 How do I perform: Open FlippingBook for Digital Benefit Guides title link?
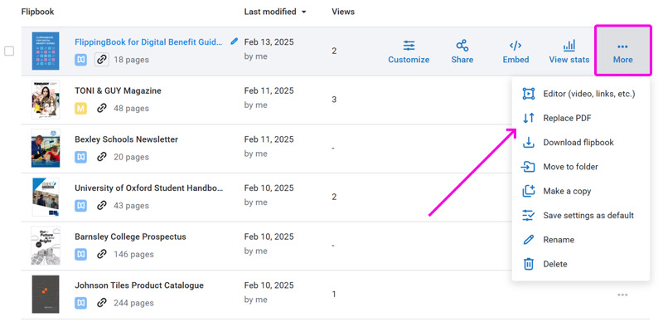point(148,42)
